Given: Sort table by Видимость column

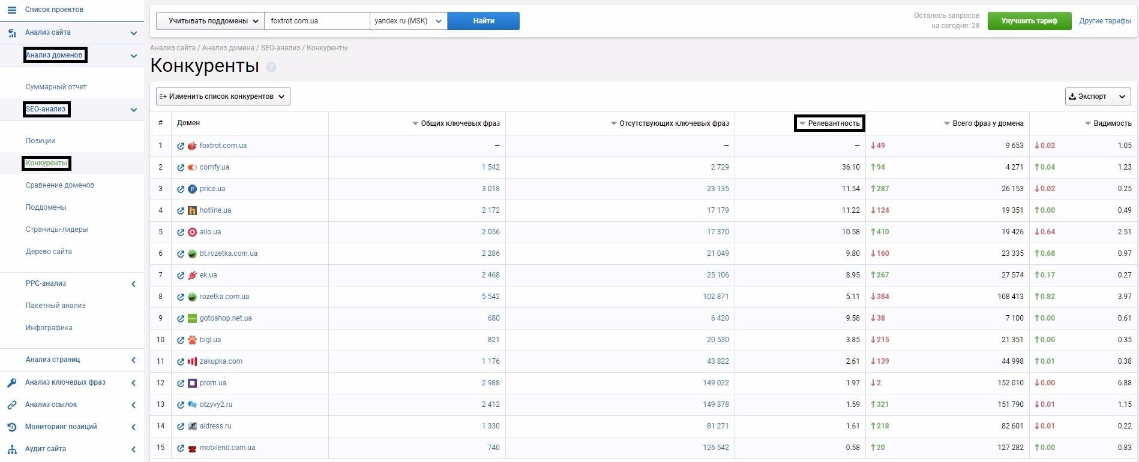Looking at the screenshot, I should click(x=1088, y=123).
